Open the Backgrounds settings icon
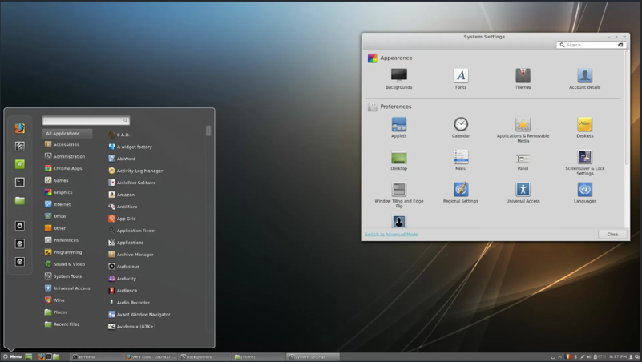This screenshot has height=362, width=642. point(398,76)
